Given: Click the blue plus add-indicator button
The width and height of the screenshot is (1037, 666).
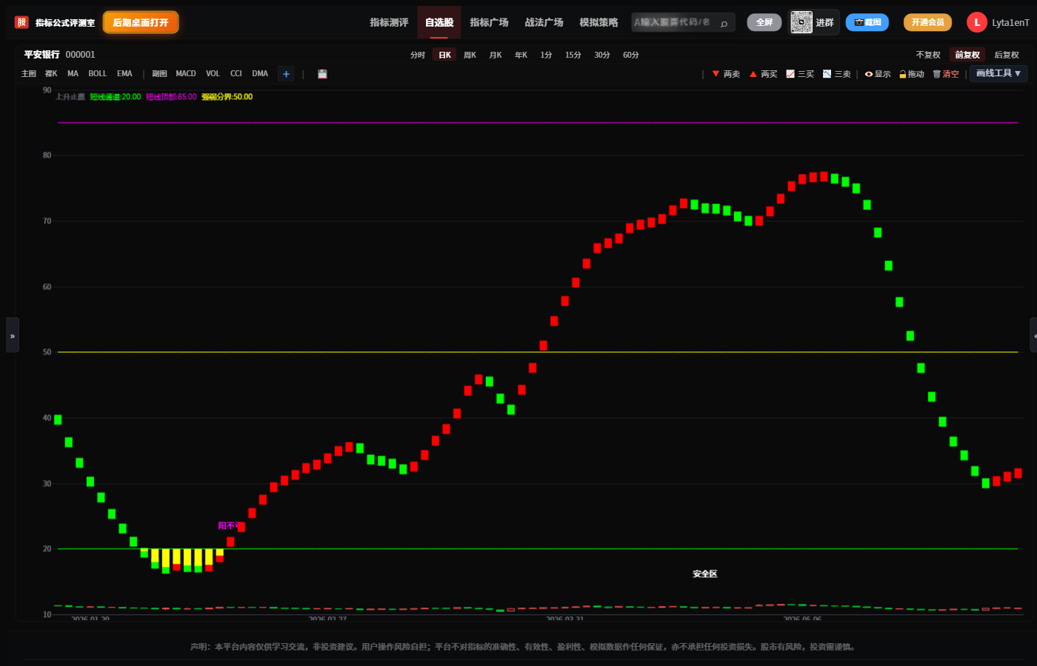Looking at the screenshot, I should 286,74.
